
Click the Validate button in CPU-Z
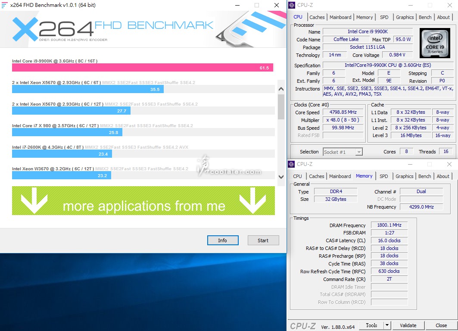click(x=408, y=325)
